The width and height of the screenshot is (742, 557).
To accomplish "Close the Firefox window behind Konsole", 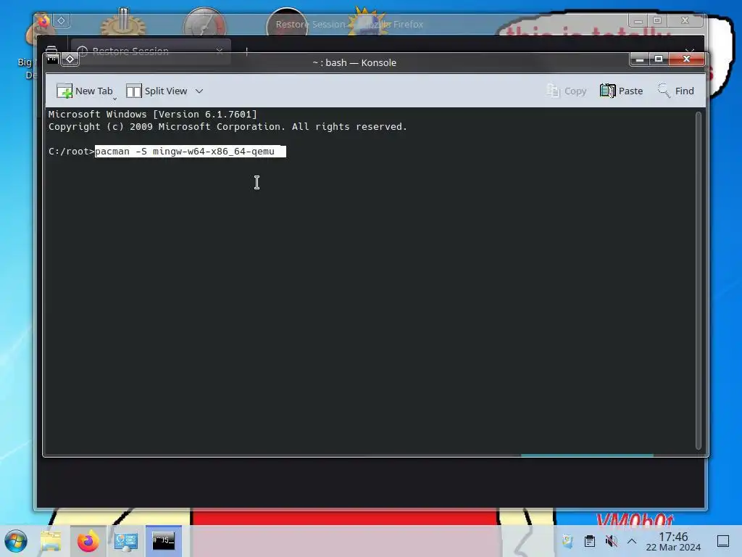I will click(685, 20).
